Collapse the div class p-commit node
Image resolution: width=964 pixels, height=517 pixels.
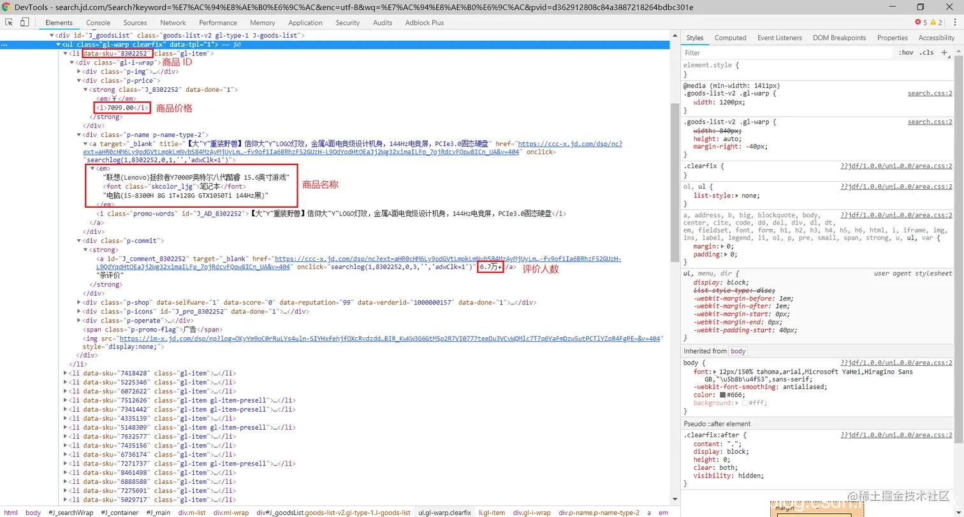[x=79, y=241]
